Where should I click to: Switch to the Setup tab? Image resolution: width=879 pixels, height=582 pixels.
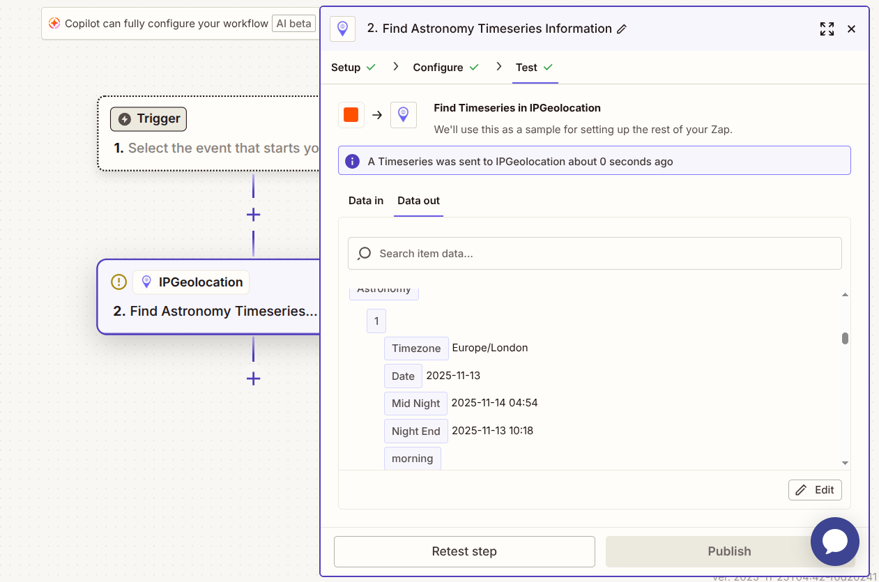pyautogui.click(x=346, y=68)
